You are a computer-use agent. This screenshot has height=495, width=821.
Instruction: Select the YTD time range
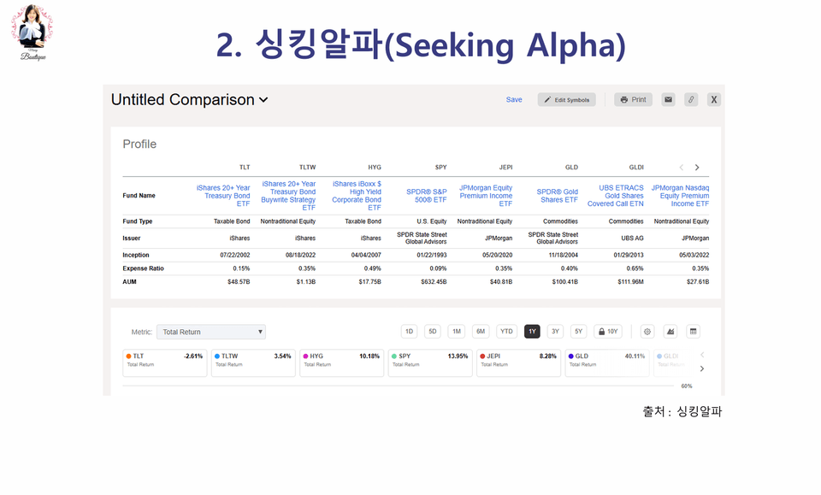(x=506, y=331)
